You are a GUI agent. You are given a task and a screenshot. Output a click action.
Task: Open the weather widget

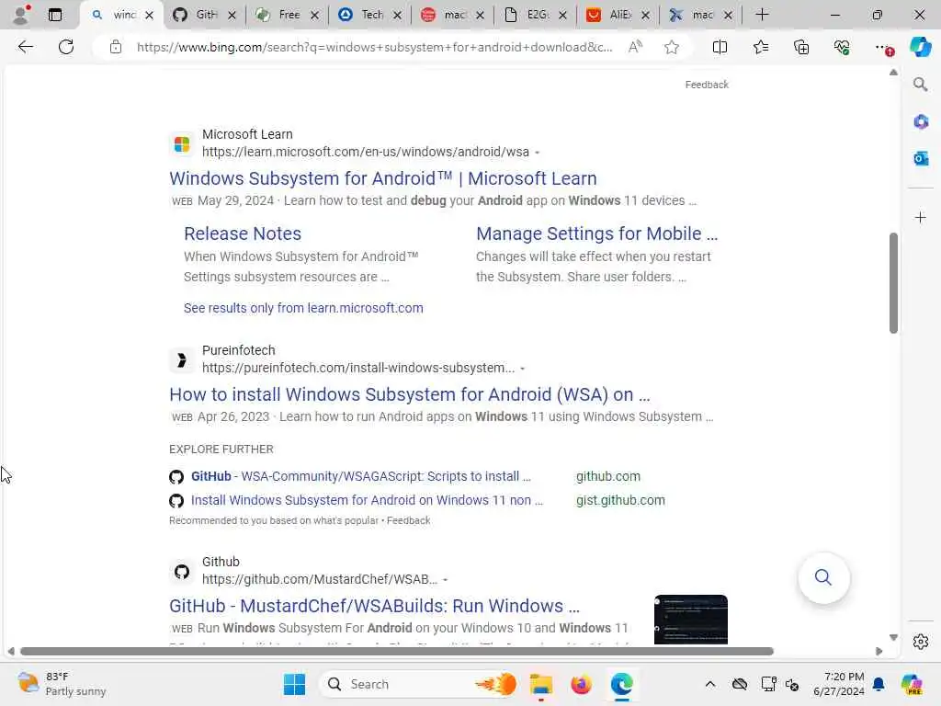tap(62, 684)
